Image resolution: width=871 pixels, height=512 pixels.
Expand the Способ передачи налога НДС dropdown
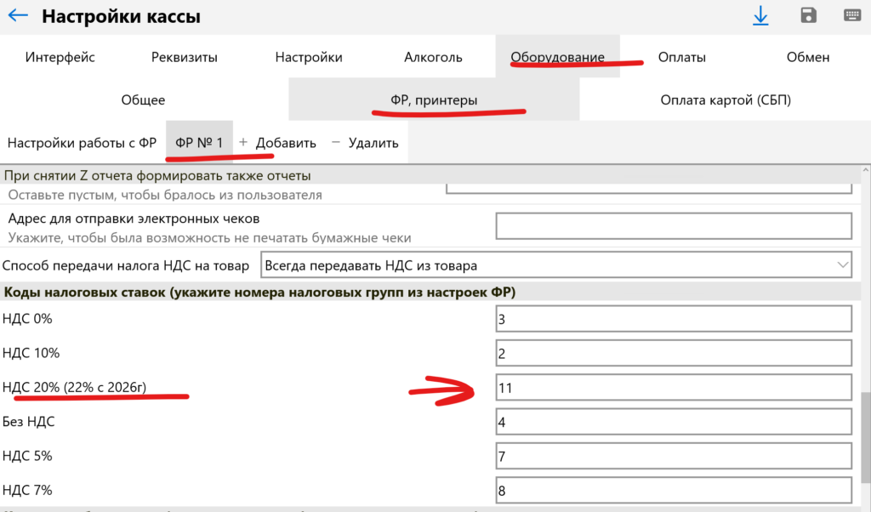click(555, 265)
